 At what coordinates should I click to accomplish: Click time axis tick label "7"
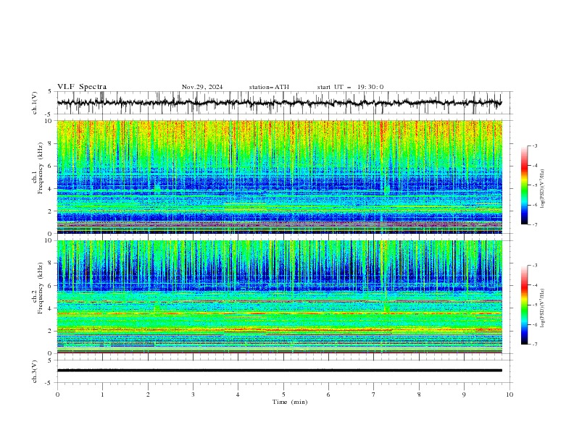pos(374,395)
